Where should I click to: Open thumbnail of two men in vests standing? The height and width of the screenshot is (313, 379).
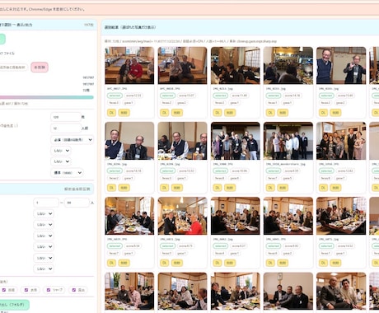tap(341, 65)
